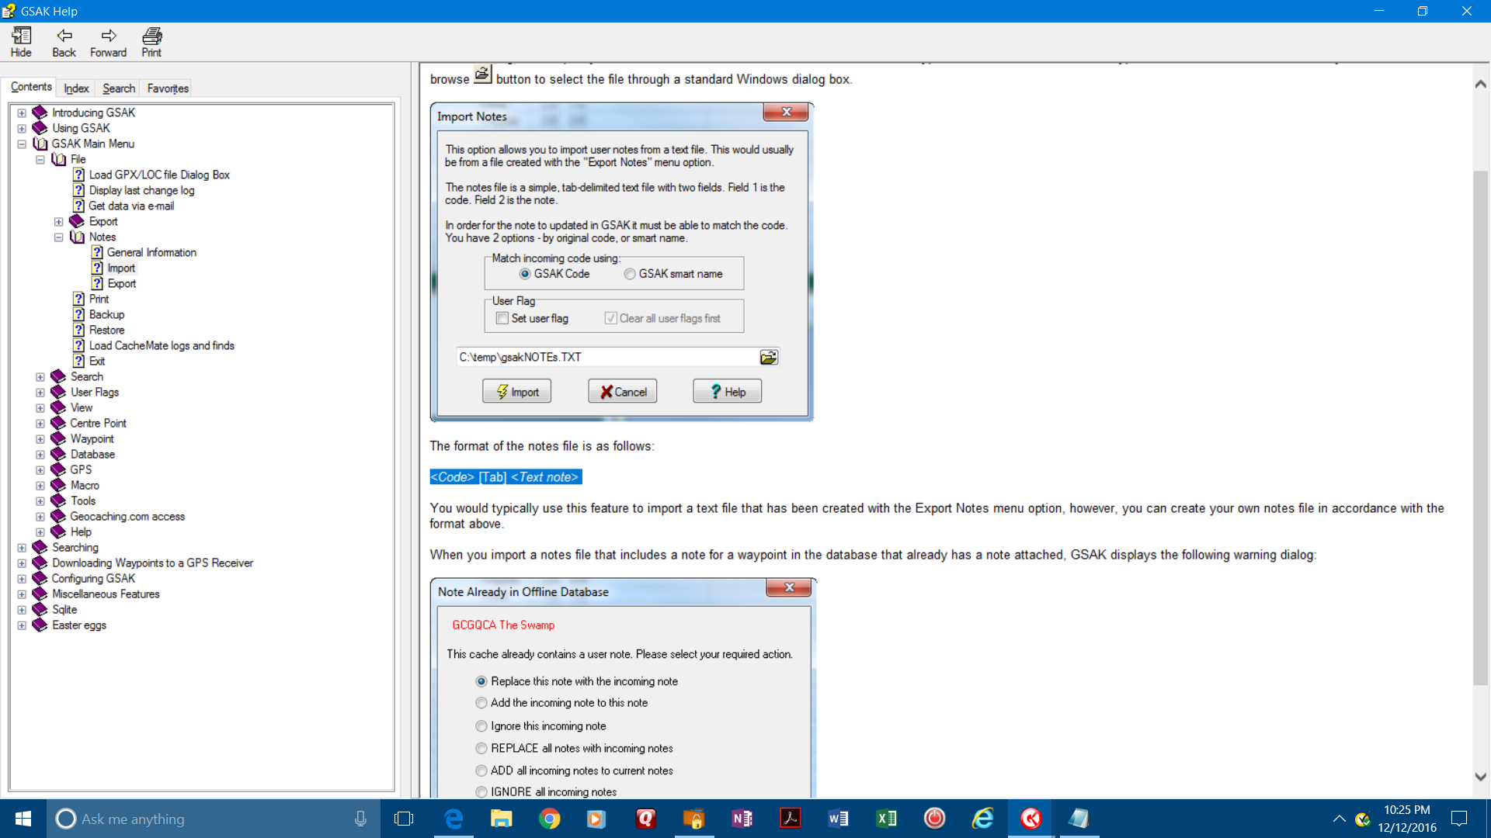The height and width of the screenshot is (838, 1491).
Task: Collapse the GSAK Main Menu node
Action: pos(22,144)
